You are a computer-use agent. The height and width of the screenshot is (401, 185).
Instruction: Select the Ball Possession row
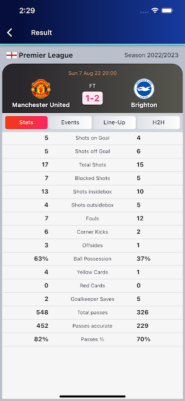[x=92, y=259]
